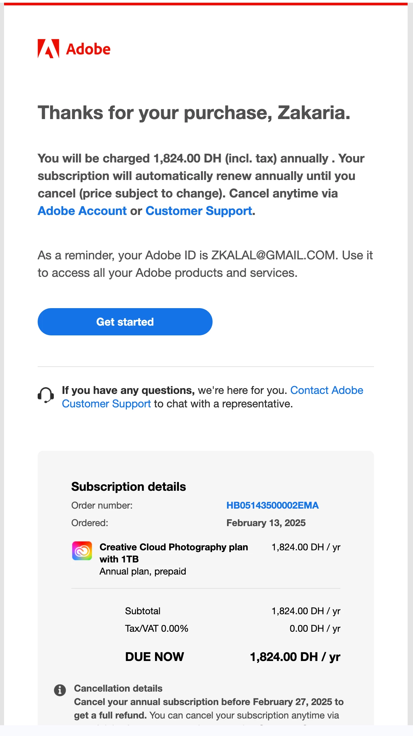Click the Adobe logo icon
This screenshot has width=413, height=736.
[48, 49]
